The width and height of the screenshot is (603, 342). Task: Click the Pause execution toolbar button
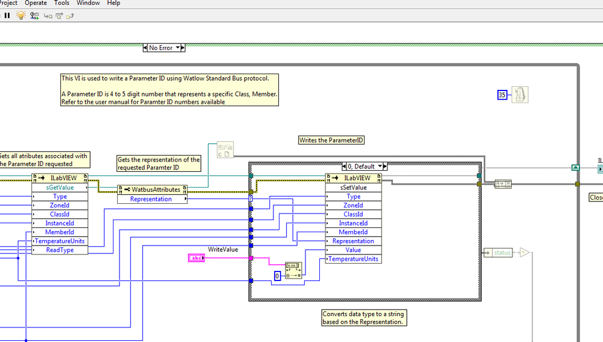7,16
